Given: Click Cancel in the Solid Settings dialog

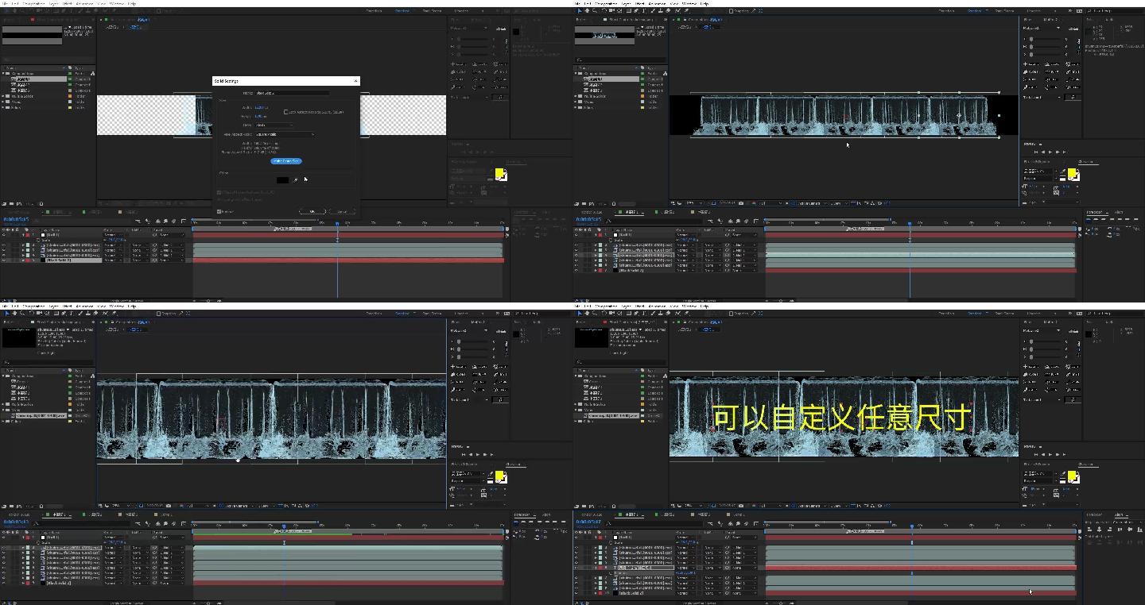Looking at the screenshot, I should click(x=343, y=211).
